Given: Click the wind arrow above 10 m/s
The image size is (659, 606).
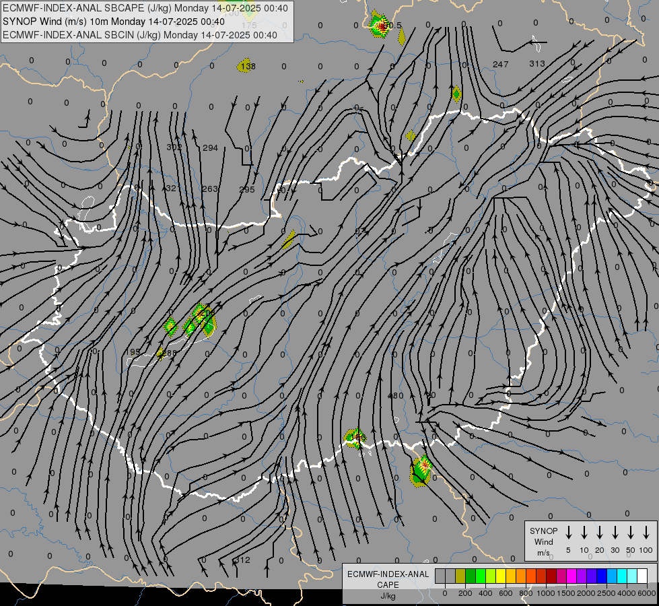Looking at the screenshot, I should pyautogui.click(x=584, y=533).
